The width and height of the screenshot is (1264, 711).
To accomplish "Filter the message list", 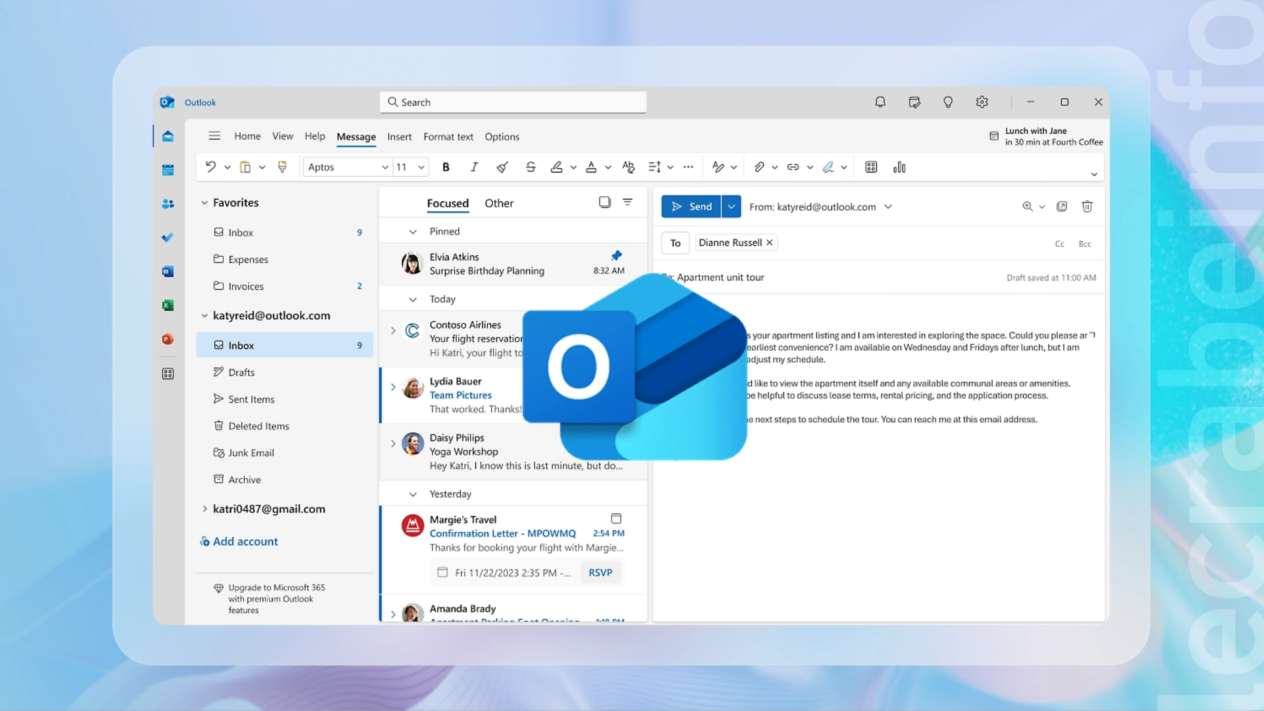I will tap(628, 202).
